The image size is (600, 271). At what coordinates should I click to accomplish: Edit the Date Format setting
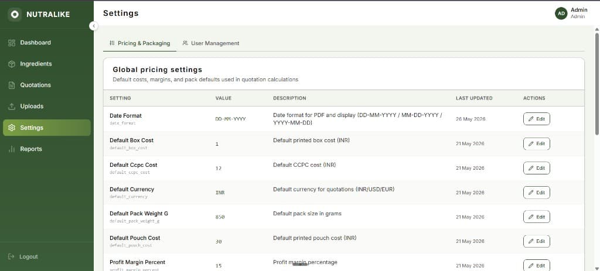tap(537, 119)
